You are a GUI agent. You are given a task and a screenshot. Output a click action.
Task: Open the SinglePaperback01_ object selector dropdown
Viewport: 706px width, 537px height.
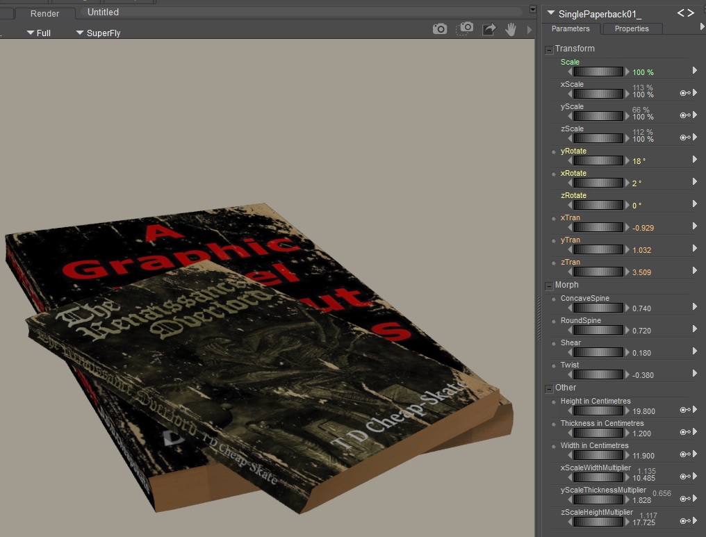(x=552, y=13)
